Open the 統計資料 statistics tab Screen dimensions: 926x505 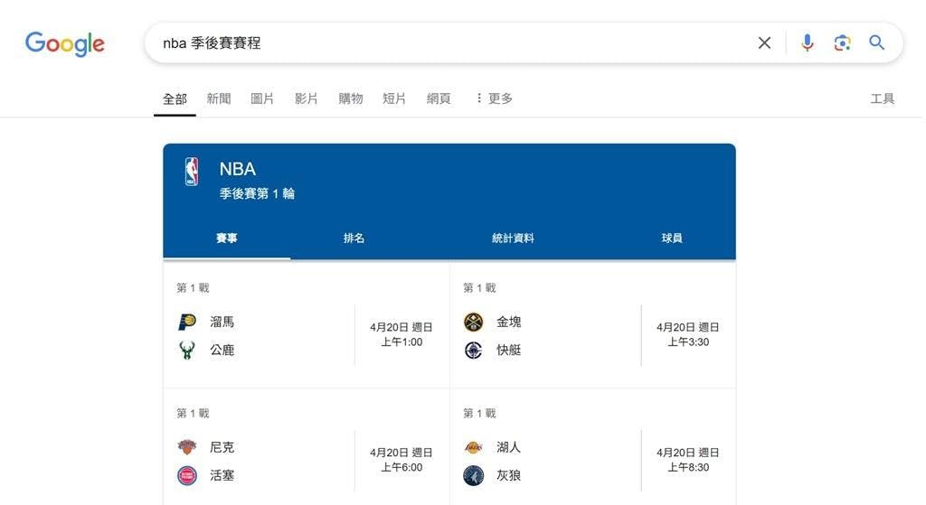pyautogui.click(x=513, y=238)
